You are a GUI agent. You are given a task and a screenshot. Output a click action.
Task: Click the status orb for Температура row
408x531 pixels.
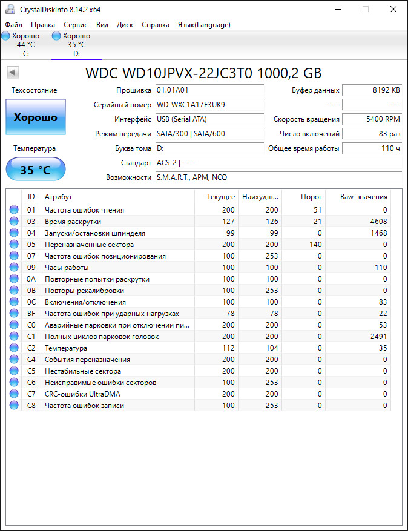point(14,348)
